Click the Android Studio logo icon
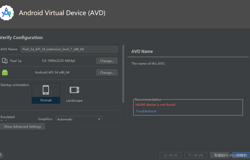This screenshot has width=250, height=160. [7, 13]
